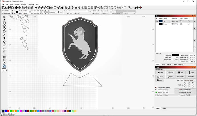Enable Cut Selected Graphics switch
Image resolution: width=197 pixels, height=116 pixels.
156,87
